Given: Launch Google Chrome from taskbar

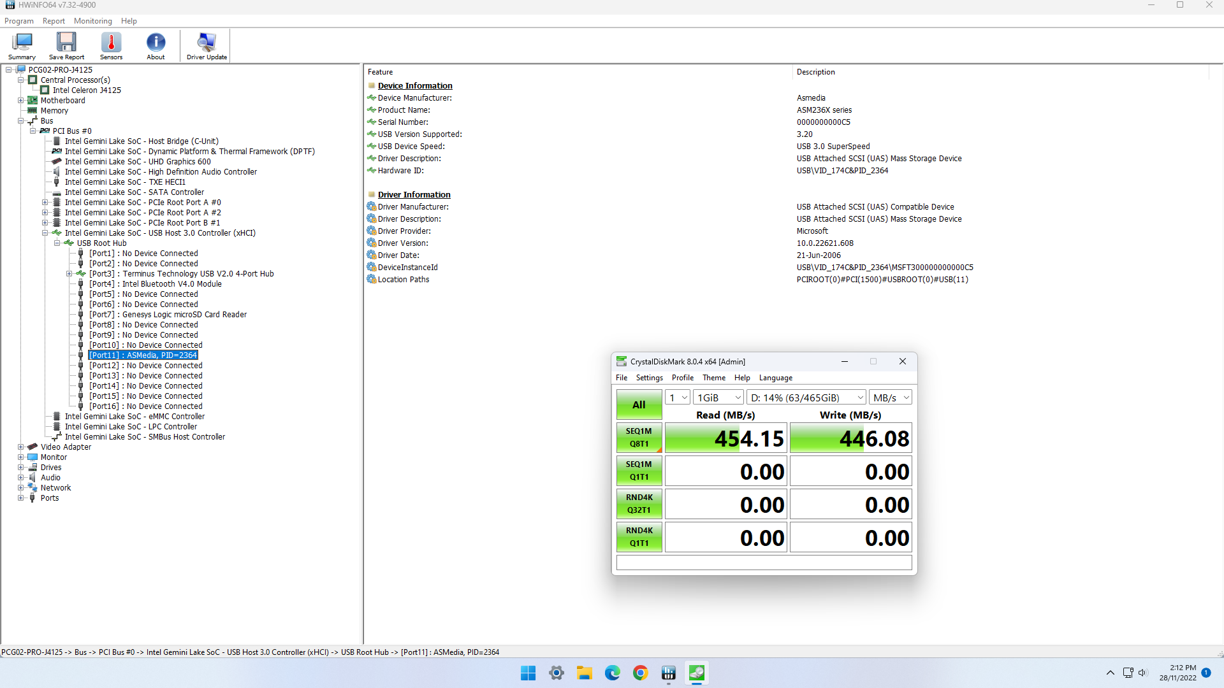Looking at the screenshot, I should [641, 673].
